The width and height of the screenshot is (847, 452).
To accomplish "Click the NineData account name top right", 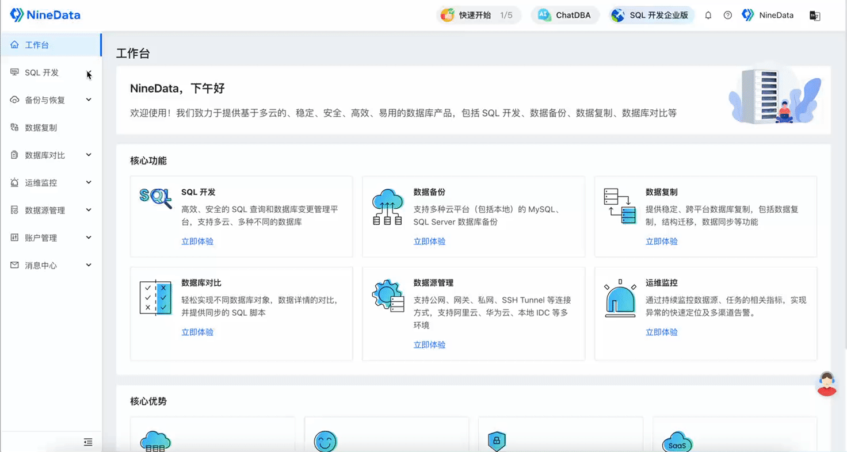I will [773, 15].
